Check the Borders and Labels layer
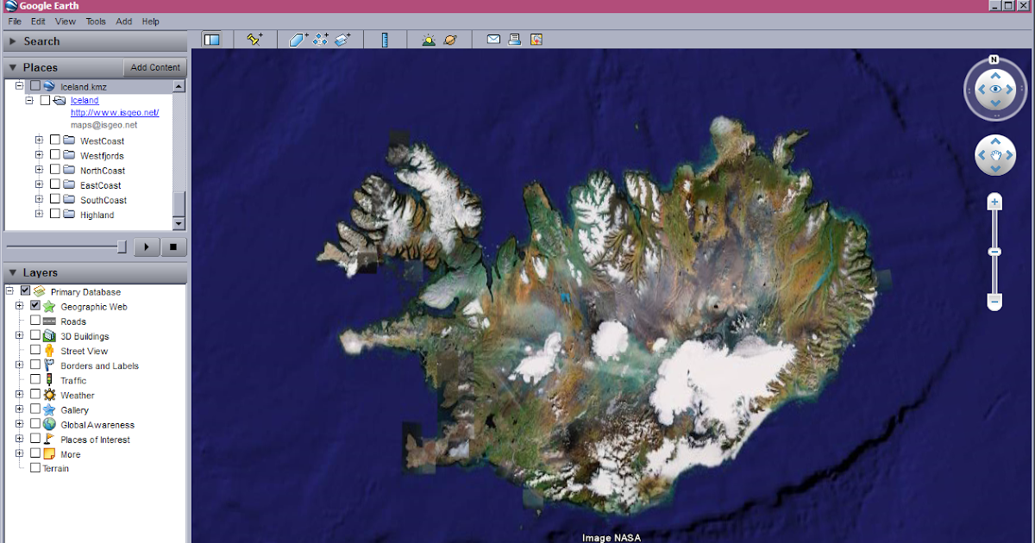The height and width of the screenshot is (543, 1035). click(34, 365)
